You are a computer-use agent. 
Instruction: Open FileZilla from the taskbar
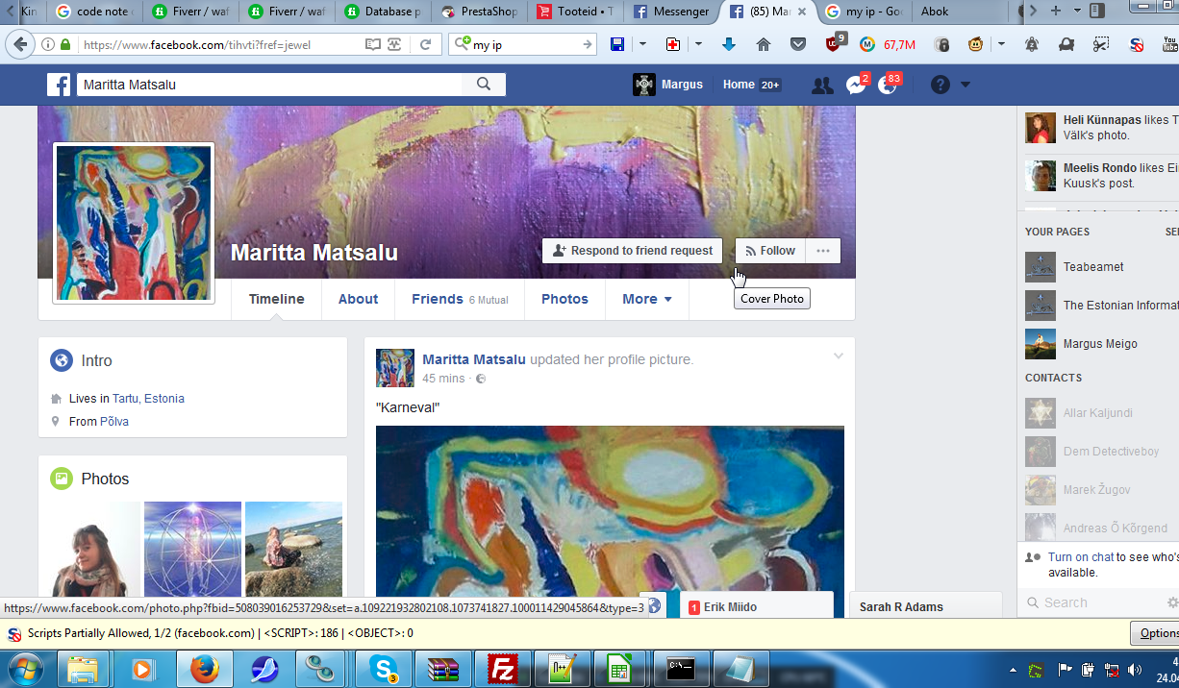pyautogui.click(x=503, y=669)
